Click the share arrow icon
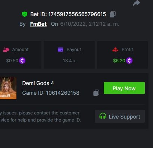 137,3
